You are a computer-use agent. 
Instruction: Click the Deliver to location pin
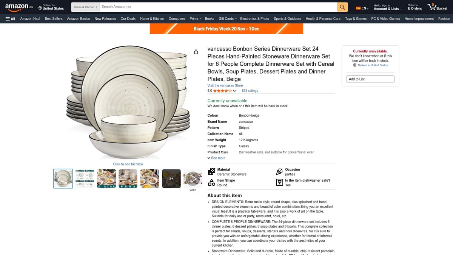pyautogui.click(x=40, y=8)
